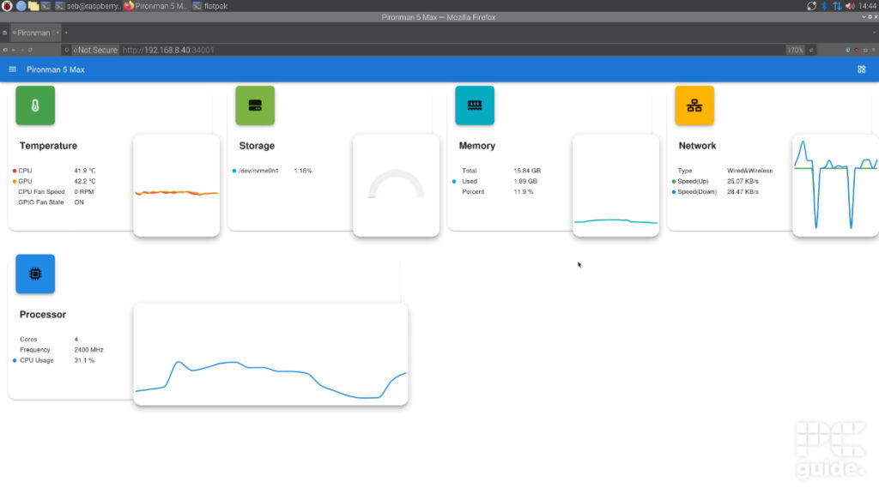The height and width of the screenshot is (494, 879).
Task: Launch the web browser globe in taskbar
Action: pyautogui.click(x=21, y=6)
